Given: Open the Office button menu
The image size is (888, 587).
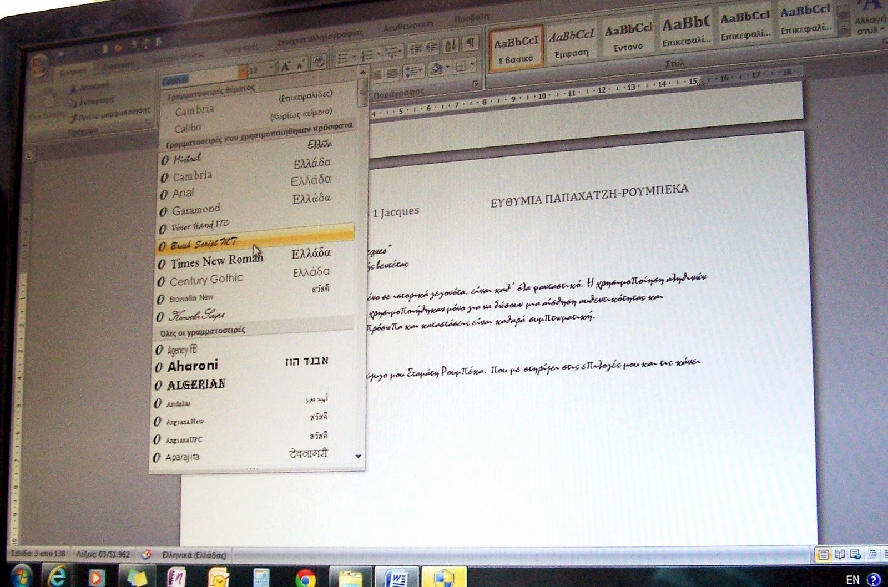Looking at the screenshot, I should click(x=39, y=67).
